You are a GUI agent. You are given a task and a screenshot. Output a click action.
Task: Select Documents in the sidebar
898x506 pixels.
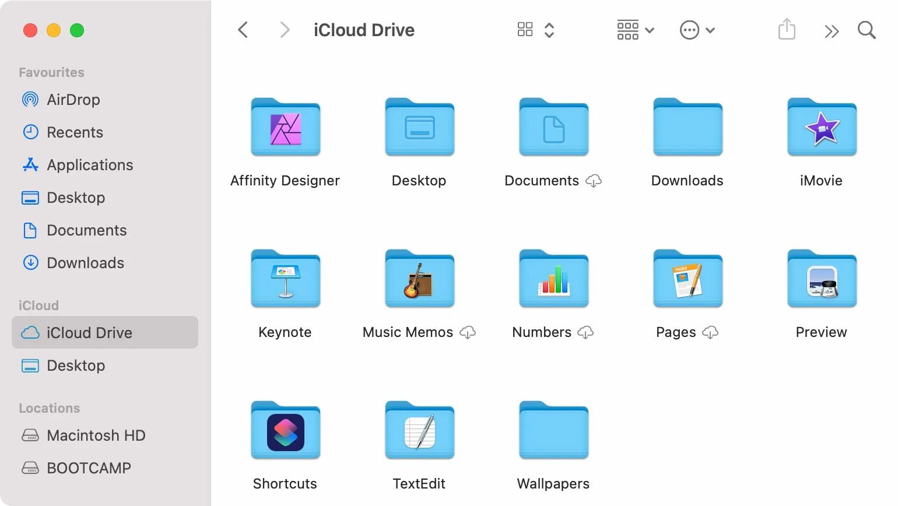coord(105,230)
